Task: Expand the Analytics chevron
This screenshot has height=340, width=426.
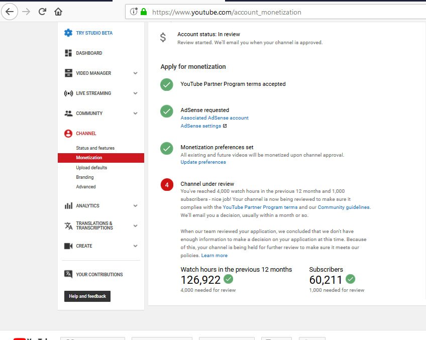Action: click(x=135, y=205)
